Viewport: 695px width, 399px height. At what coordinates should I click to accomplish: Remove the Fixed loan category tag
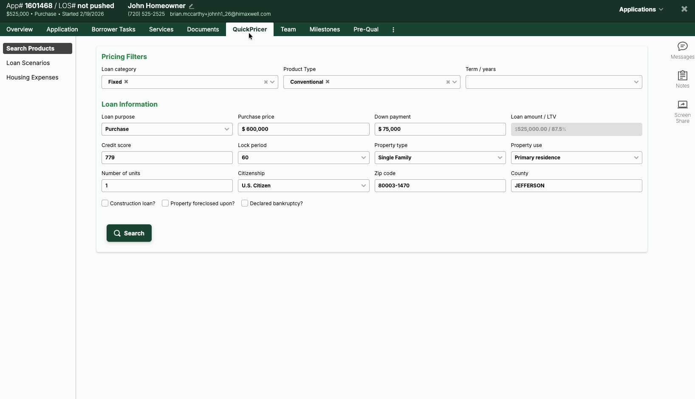tap(126, 82)
